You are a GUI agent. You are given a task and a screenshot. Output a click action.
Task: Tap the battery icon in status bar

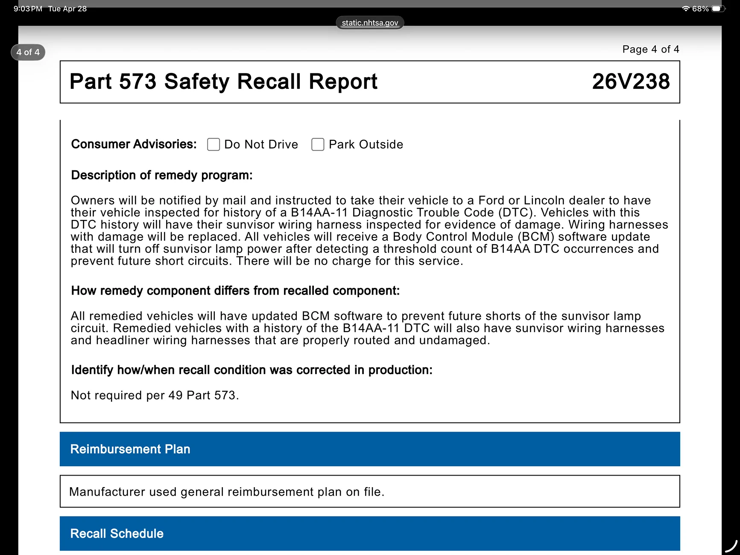click(x=718, y=9)
